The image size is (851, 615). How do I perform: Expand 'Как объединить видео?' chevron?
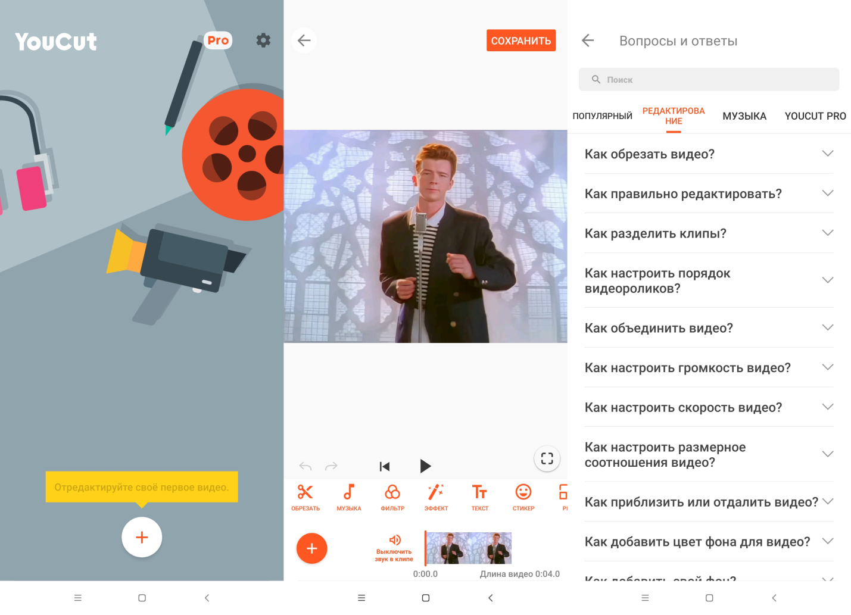click(828, 327)
